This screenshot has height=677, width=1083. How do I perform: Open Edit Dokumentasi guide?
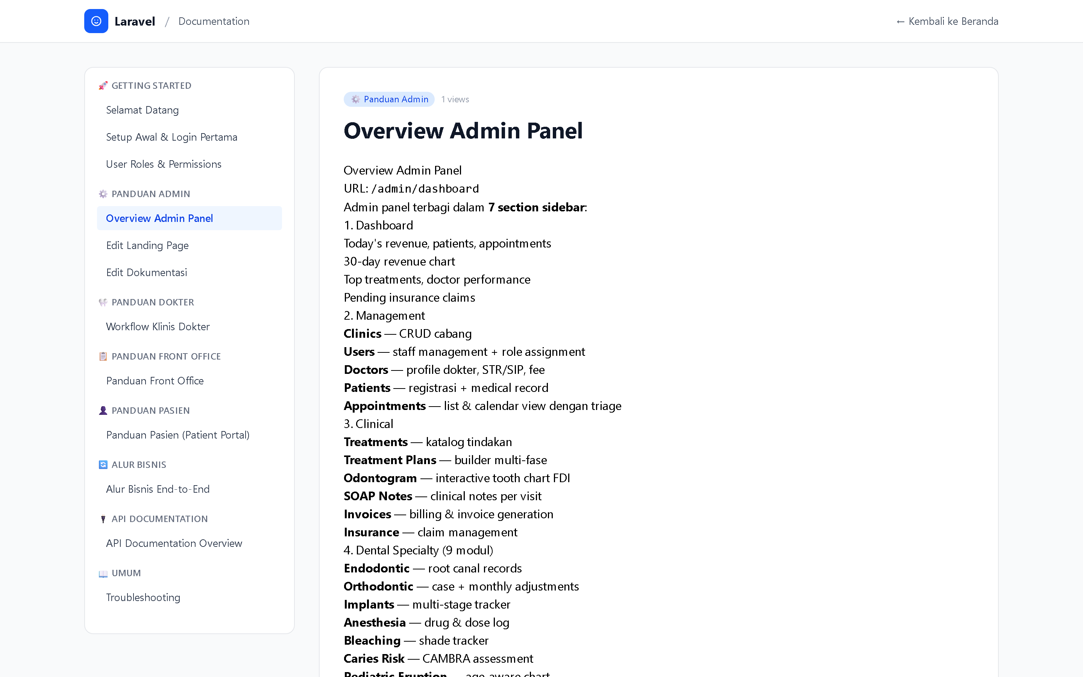tap(189, 272)
